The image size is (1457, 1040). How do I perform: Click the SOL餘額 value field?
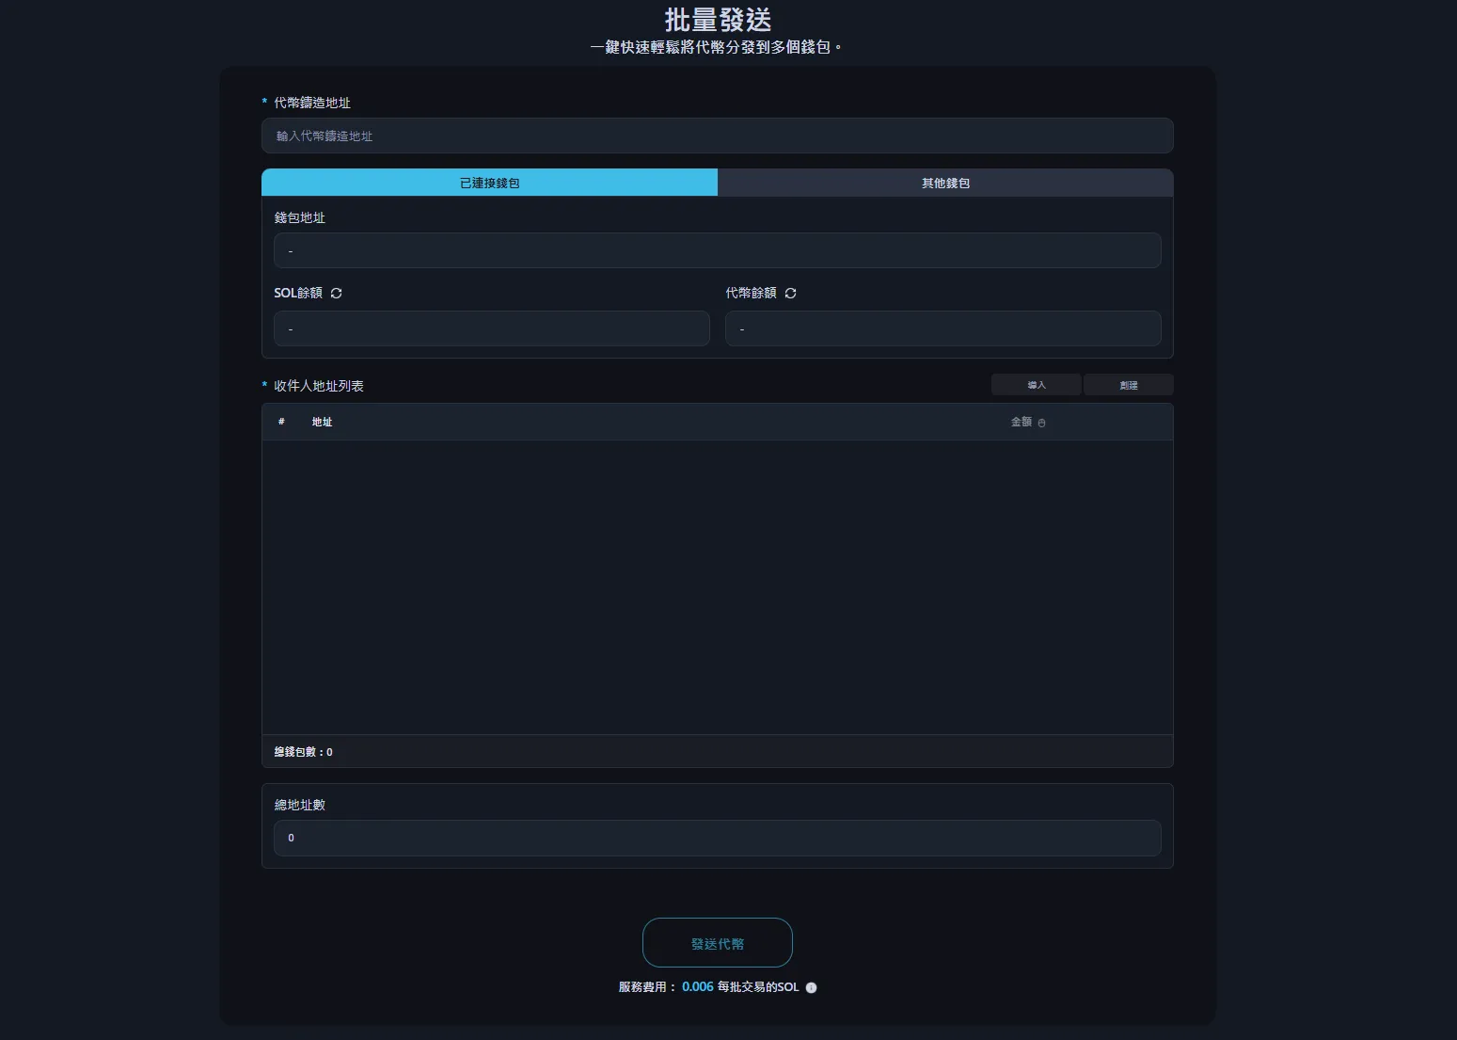(x=491, y=328)
